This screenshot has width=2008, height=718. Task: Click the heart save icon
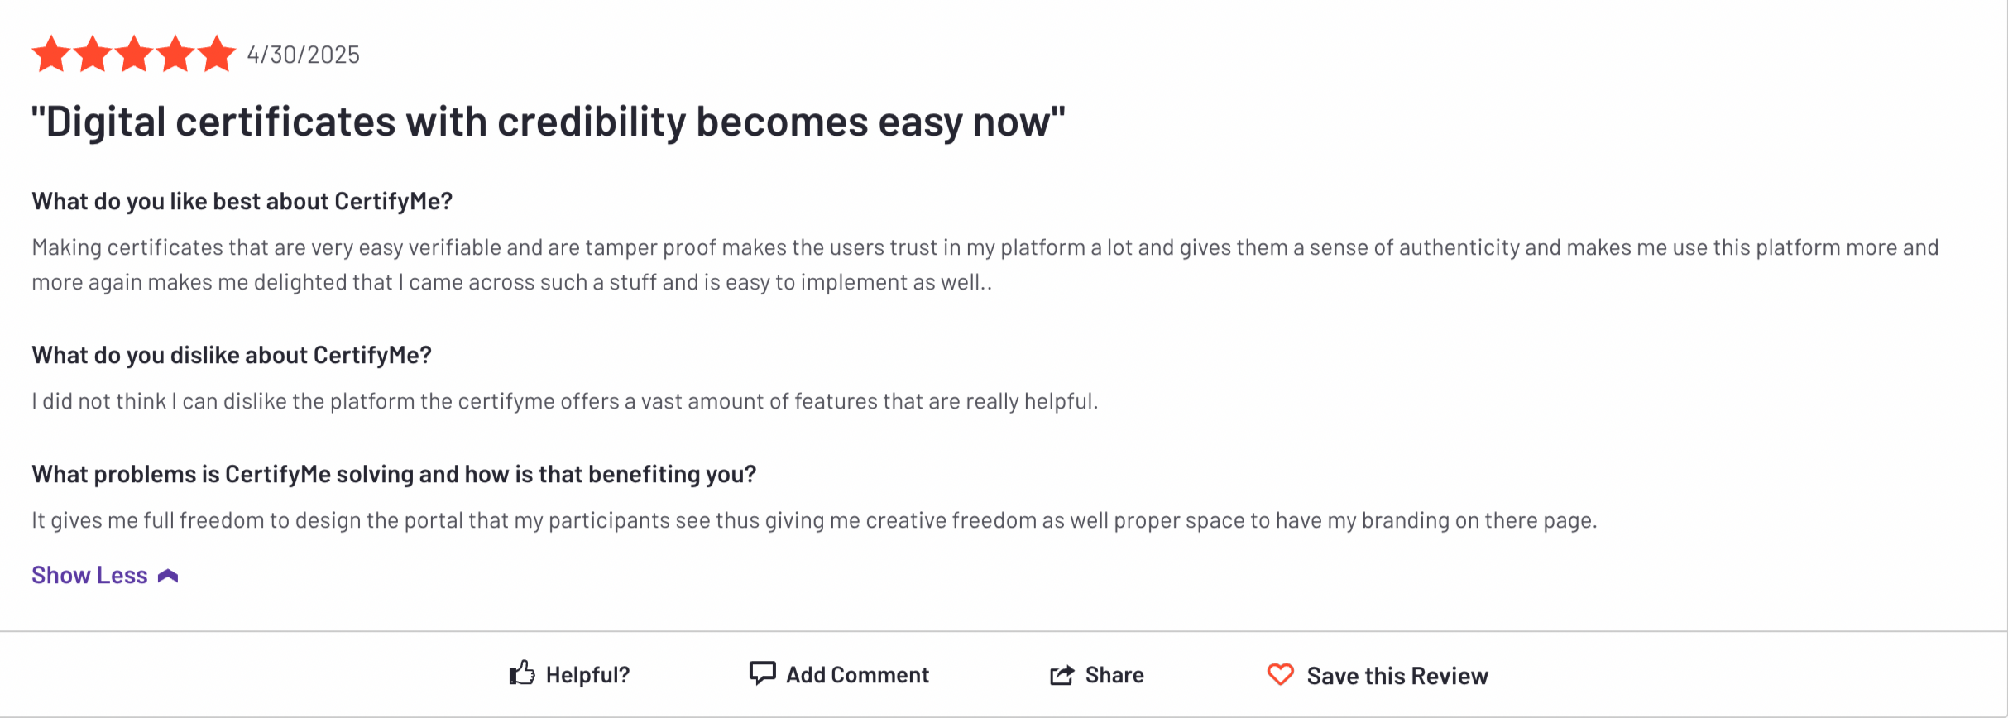coord(1280,674)
